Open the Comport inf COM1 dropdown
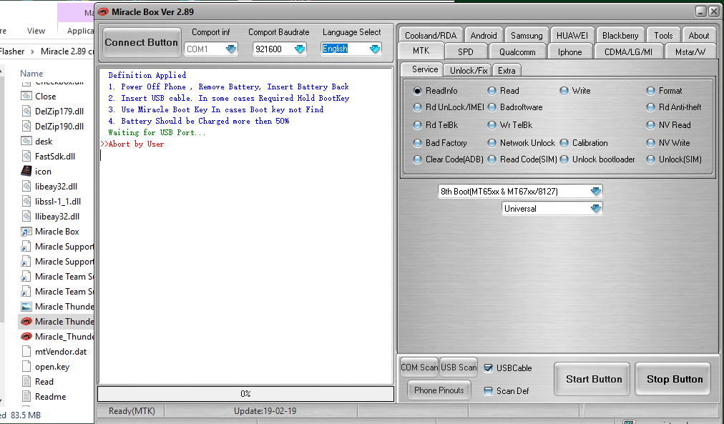Viewport: 724px width, 424px height. click(231, 49)
